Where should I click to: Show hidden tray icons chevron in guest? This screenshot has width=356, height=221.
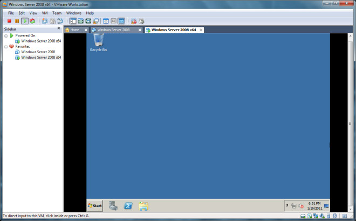pos(287,205)
